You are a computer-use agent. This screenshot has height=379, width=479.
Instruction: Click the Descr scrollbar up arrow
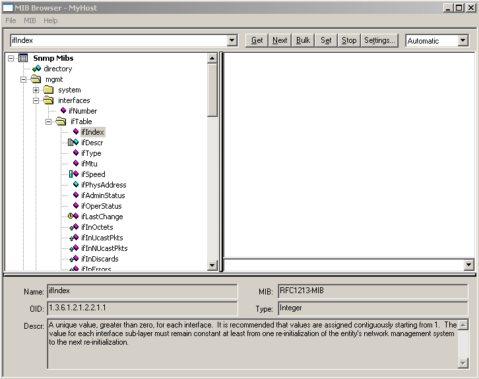463,325
